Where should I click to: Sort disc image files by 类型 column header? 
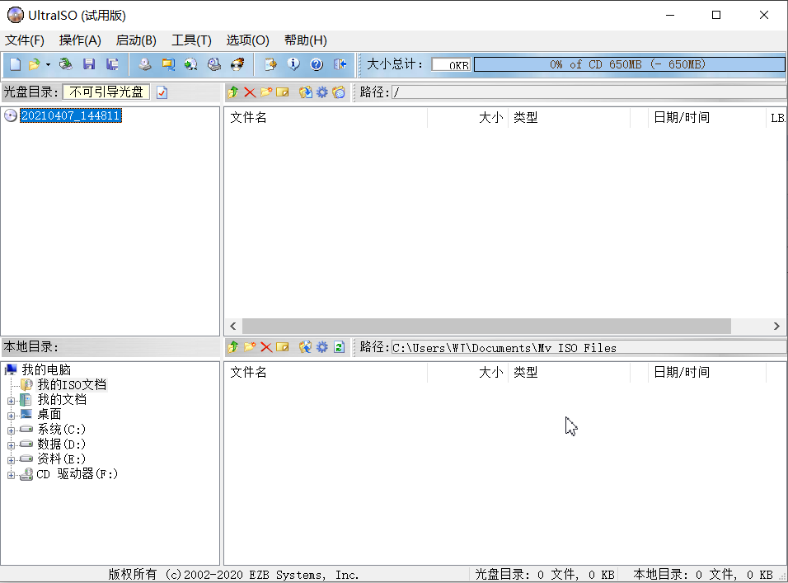click(x=569, y=118)
